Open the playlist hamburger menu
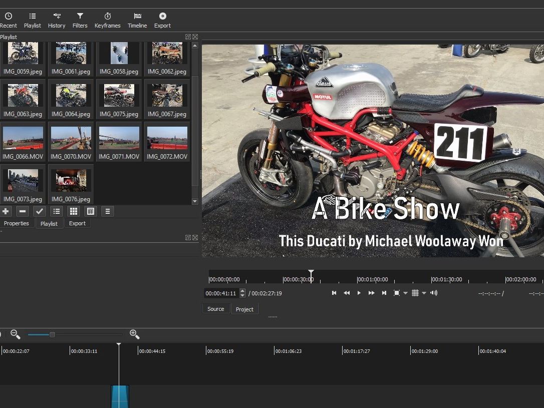The height and width of the screenshot is (408, 544). pos(107,211)
